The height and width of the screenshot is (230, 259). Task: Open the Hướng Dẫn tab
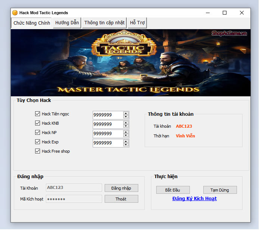(67, 23)
